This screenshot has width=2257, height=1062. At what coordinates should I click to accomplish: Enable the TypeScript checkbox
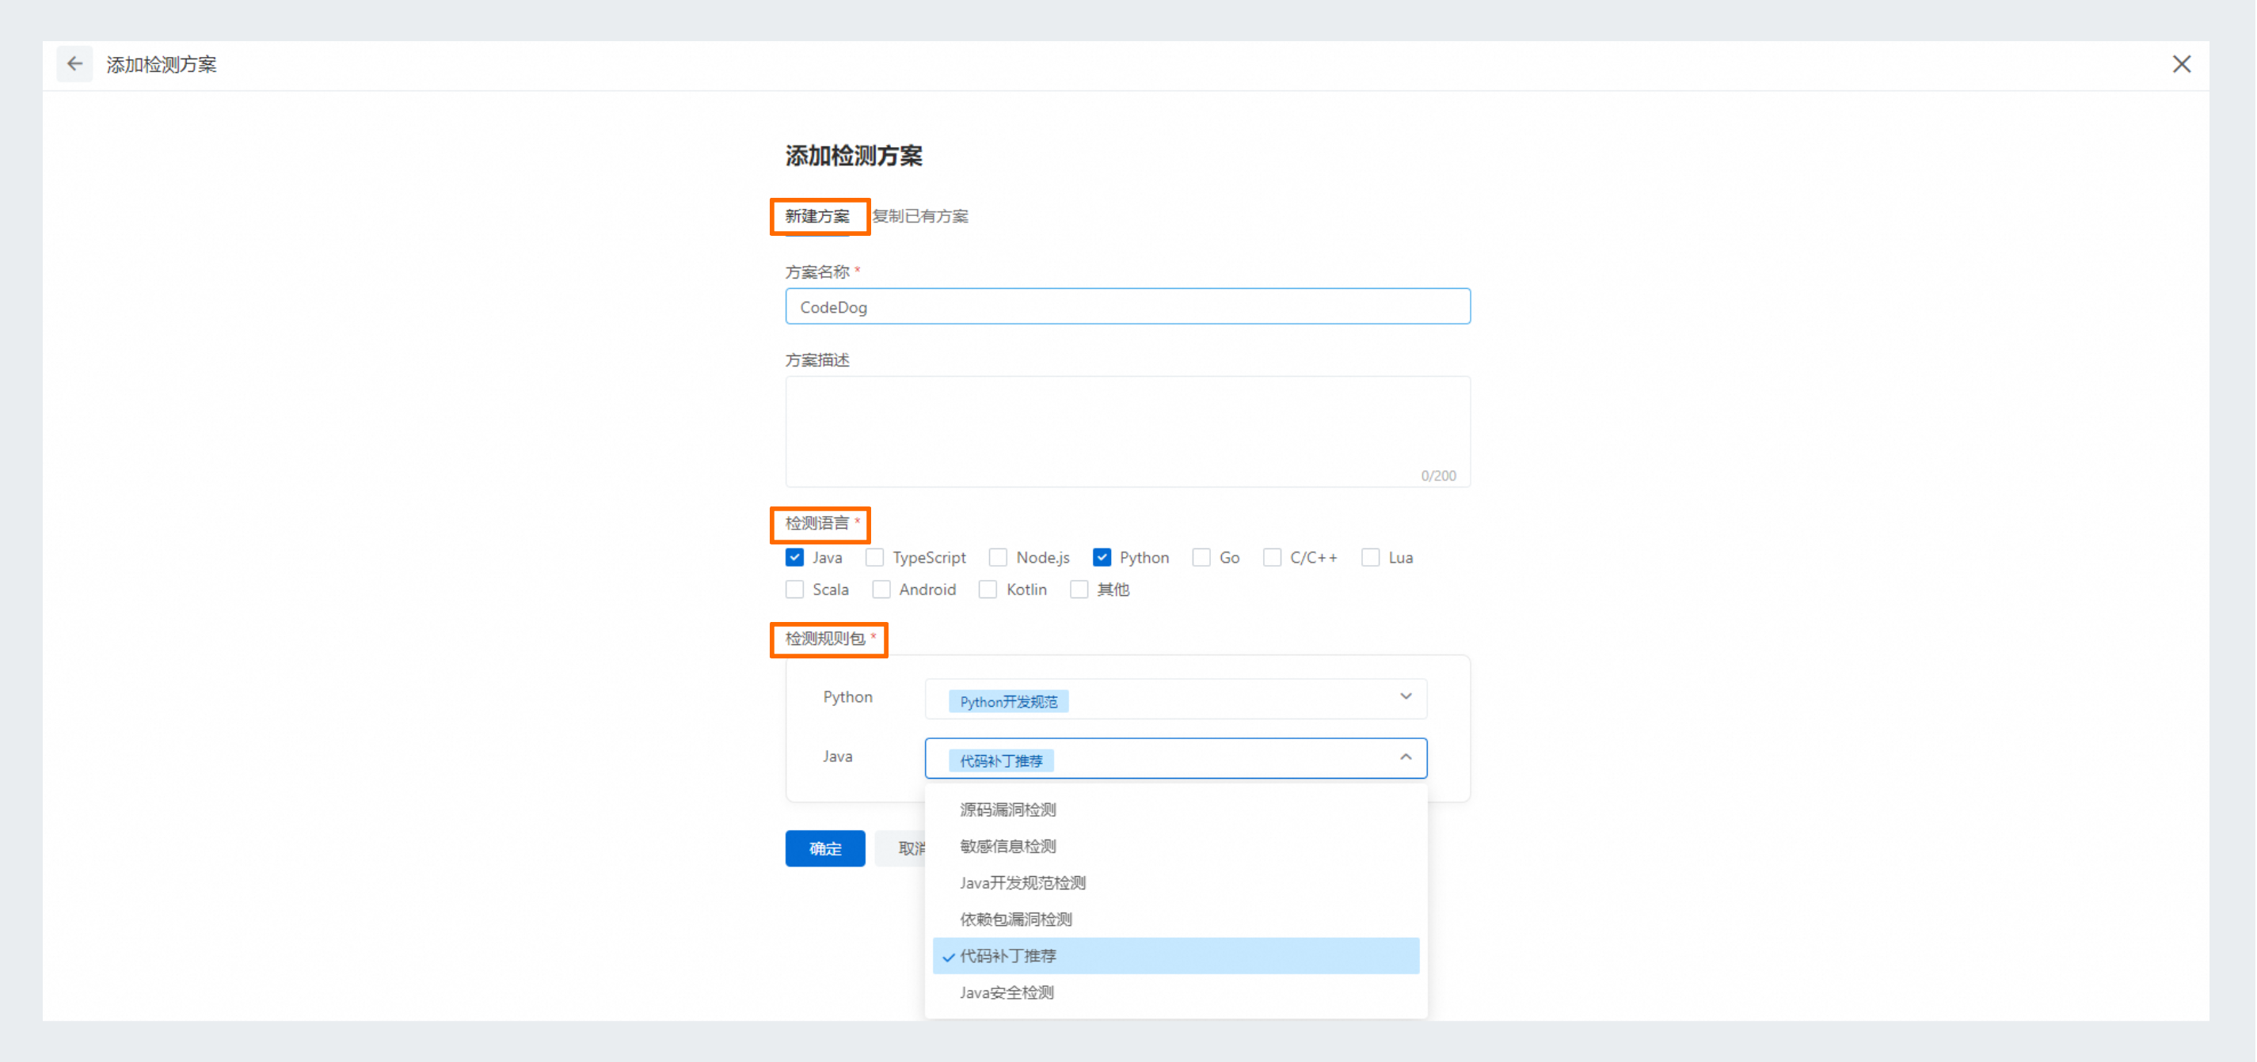(x=874, y=558)
